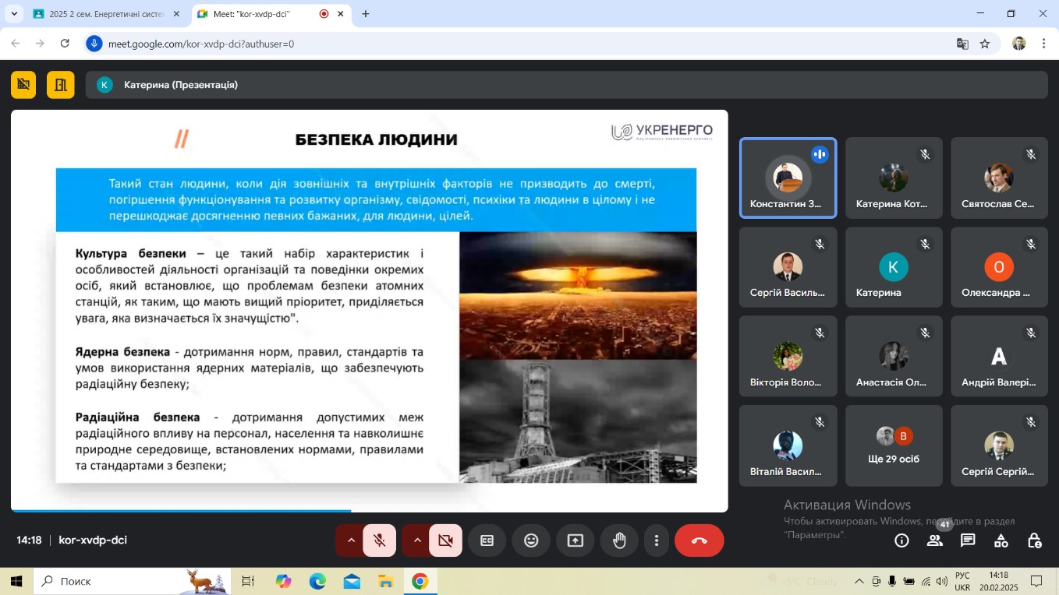The image size is (1059, 595).
Task: Open the activities shapes icon
Action: tap(1001, 540)
